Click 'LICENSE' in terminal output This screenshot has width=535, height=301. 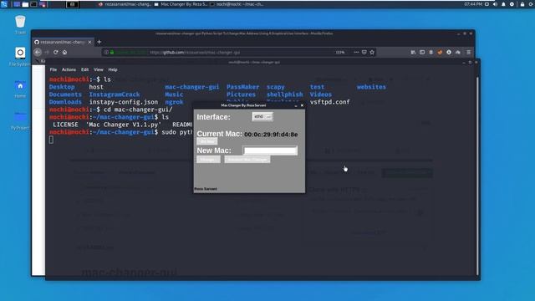click(65, 125)
